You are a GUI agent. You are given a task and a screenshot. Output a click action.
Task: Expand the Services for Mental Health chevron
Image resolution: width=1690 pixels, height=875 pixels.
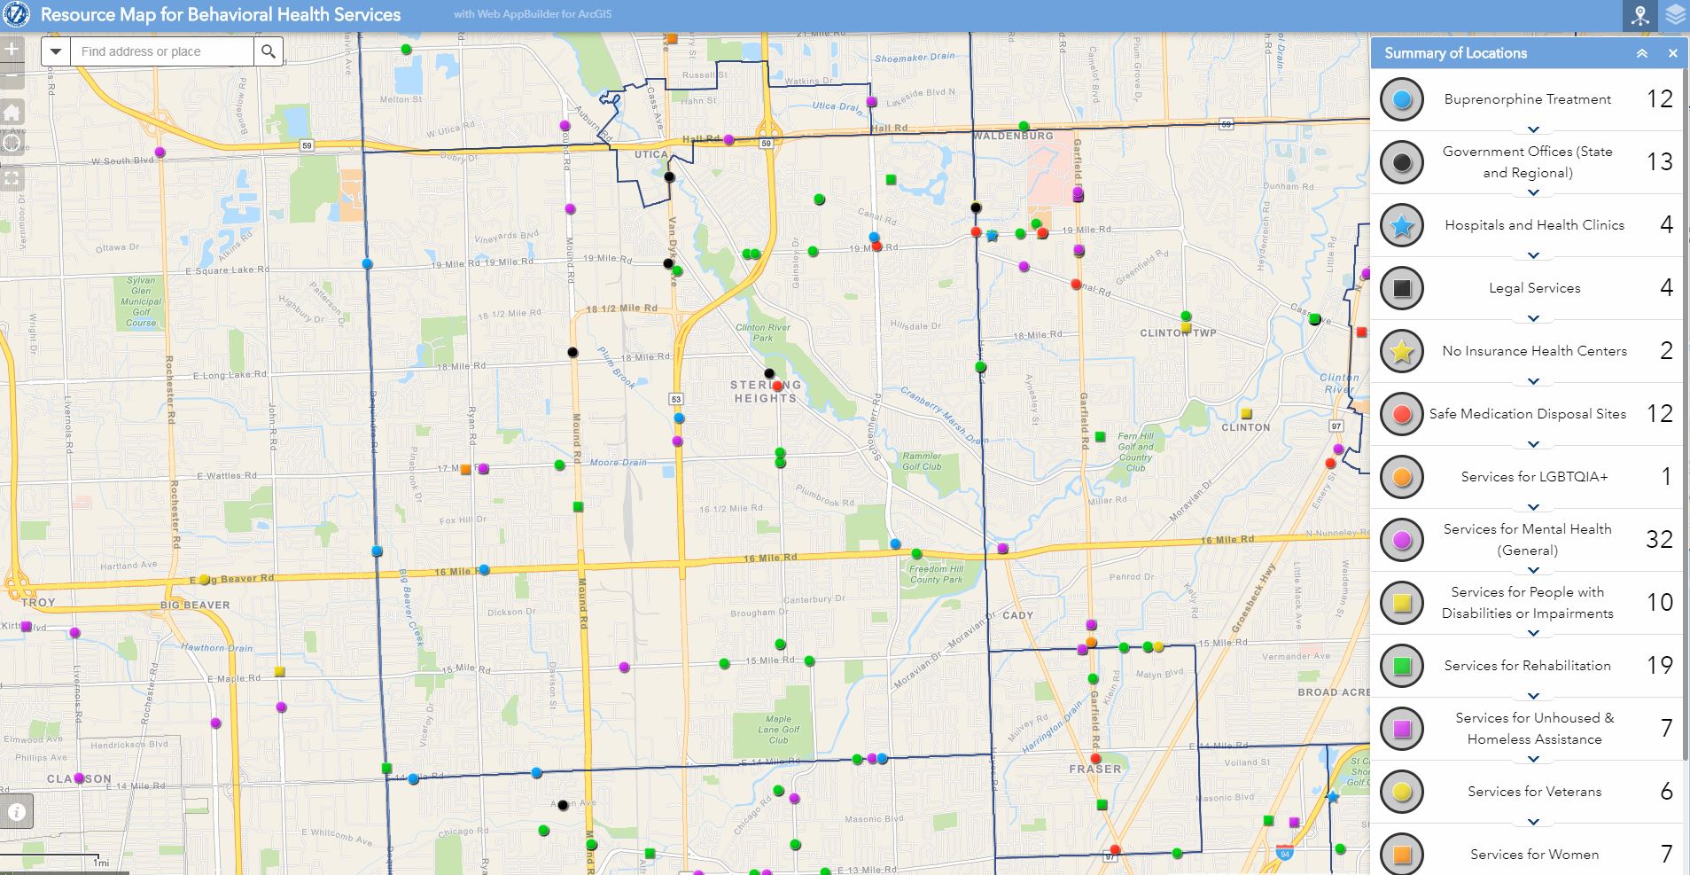[x=1534, y=570]
